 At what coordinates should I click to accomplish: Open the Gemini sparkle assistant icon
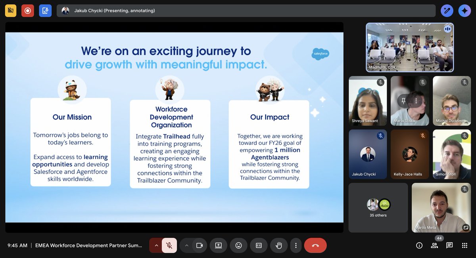coord(464,11)
